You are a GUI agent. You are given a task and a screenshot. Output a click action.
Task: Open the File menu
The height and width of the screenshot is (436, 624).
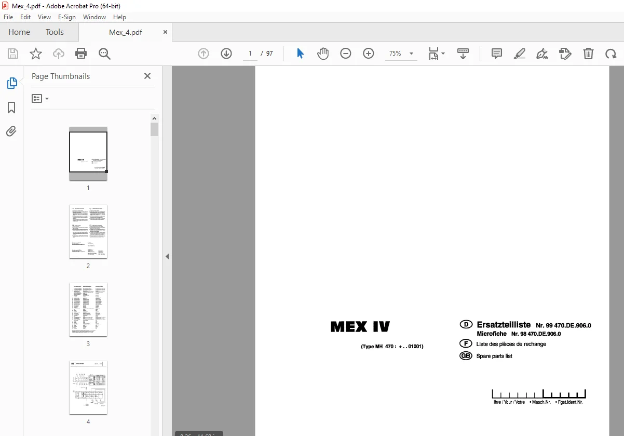[x=8, y=17]
